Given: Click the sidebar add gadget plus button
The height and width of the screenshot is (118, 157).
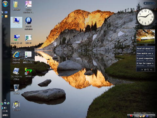Looking at the screenshot, I should 146,3.
